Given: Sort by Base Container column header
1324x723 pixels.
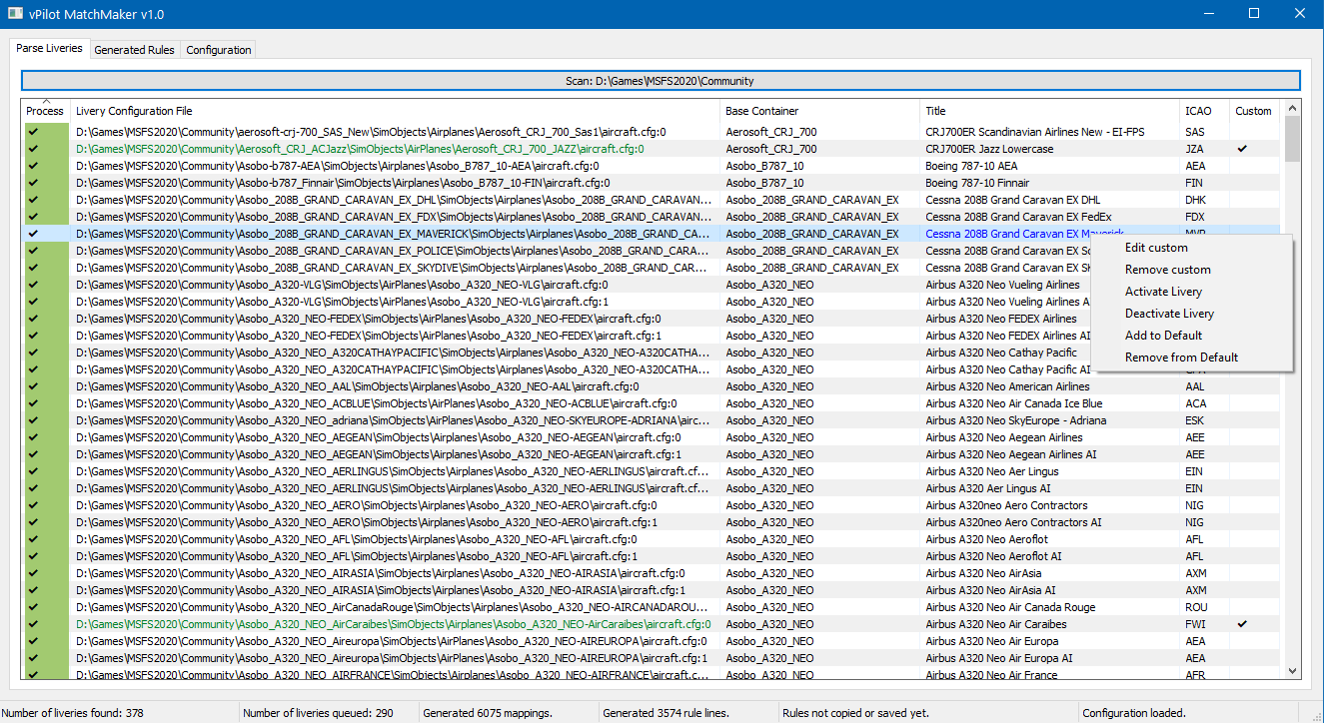Looking at the screenshot, I should pos(820,111).
